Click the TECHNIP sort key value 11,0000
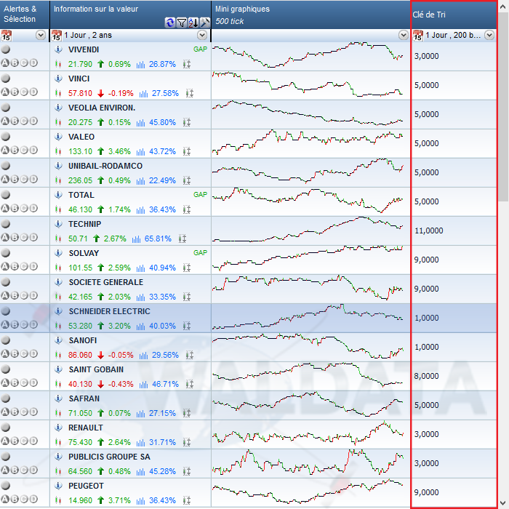The height and width of the screenshot is (509, 509). [x=428, y=231]
